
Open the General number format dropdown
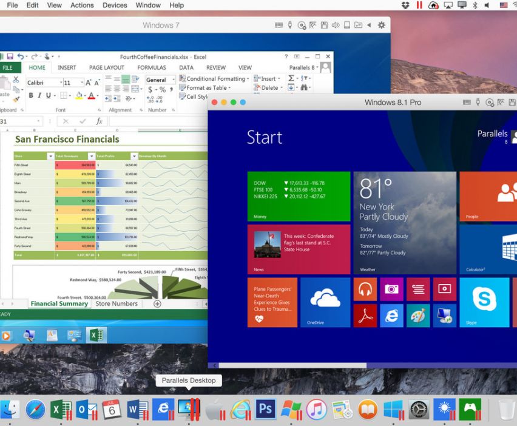(173, 80)
